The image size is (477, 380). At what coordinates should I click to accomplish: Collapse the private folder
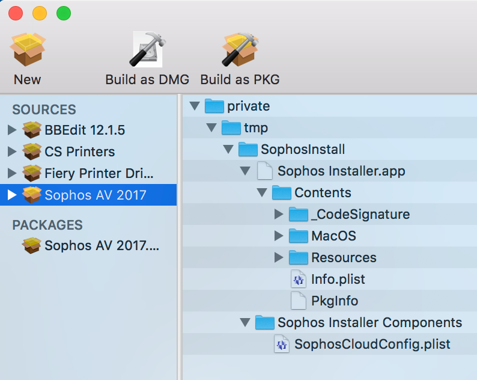(x=195, y=106)
